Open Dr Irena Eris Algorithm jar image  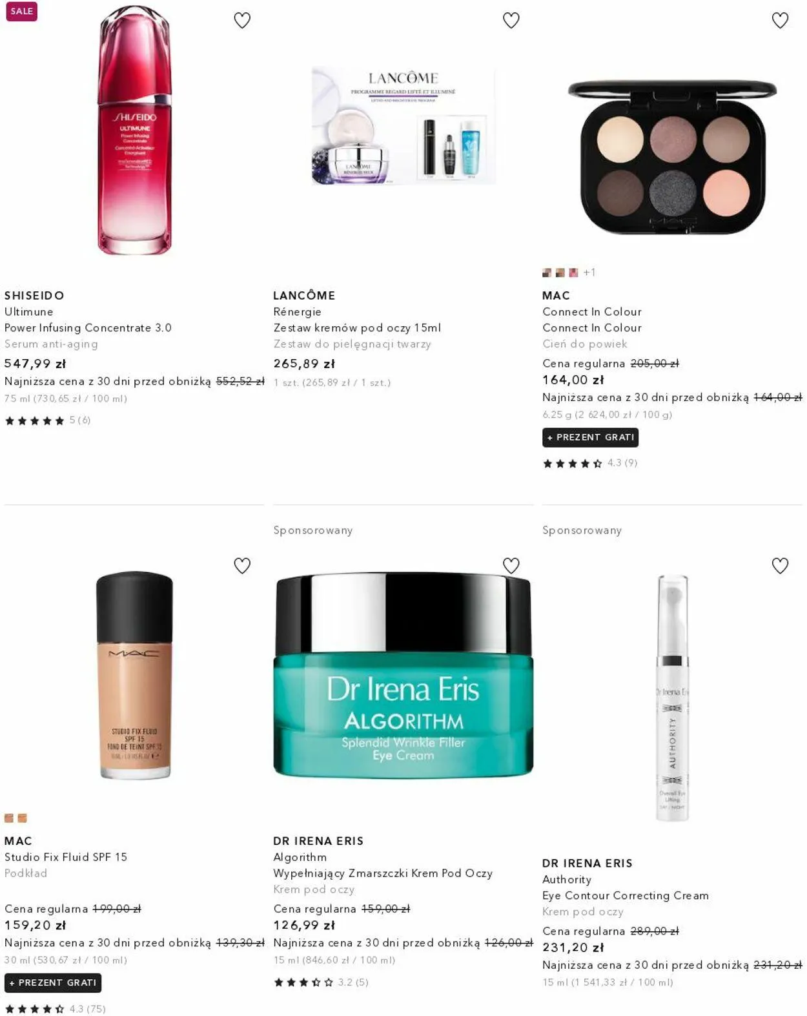[x=403, y=675]
